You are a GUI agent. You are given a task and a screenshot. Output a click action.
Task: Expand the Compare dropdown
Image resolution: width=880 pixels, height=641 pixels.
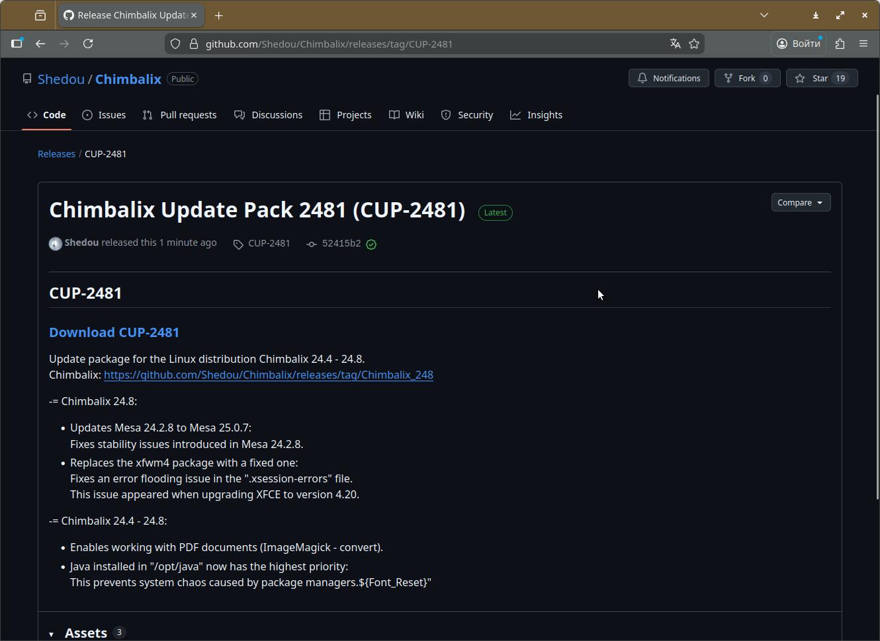[x=801, y=202]
